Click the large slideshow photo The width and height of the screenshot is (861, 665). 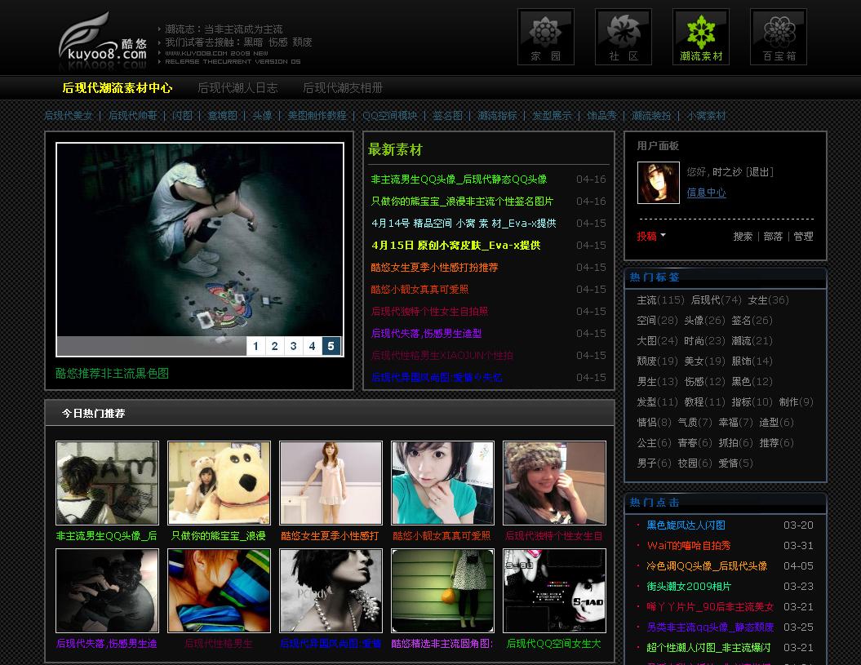coord(200,240)
